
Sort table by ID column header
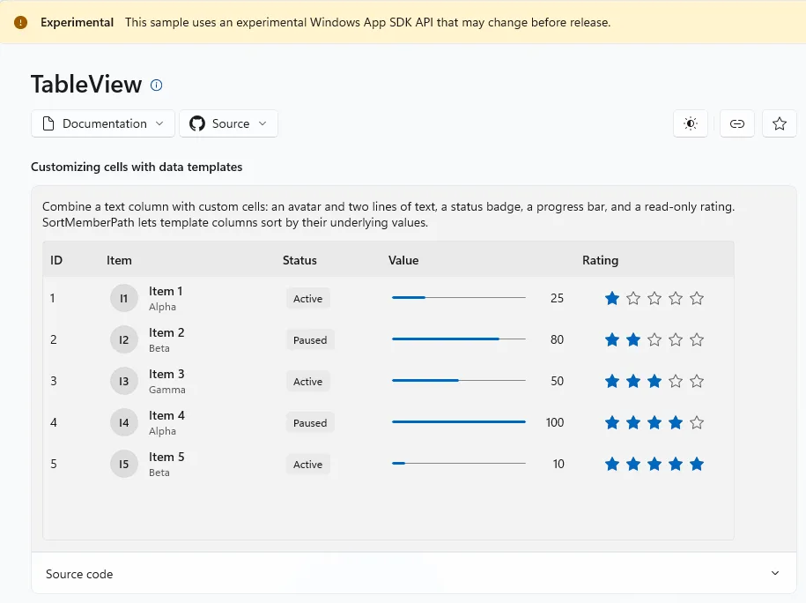tap(56, 260)
